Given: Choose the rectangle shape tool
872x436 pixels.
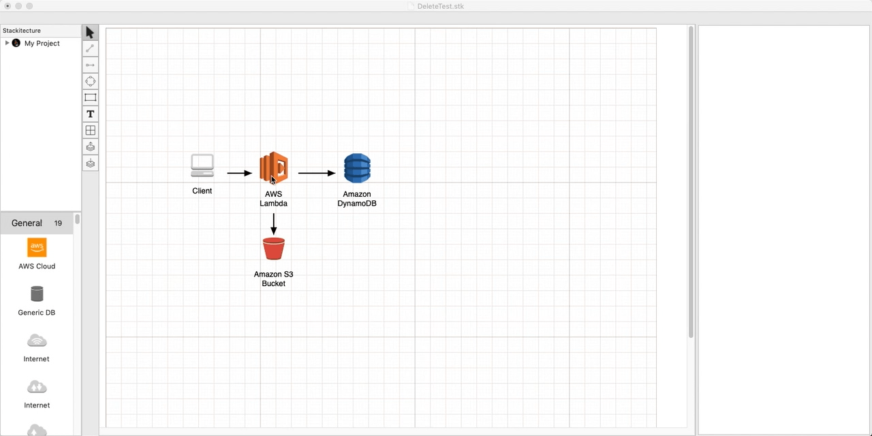Looking at the screenshot, I should tap(90, 97).
